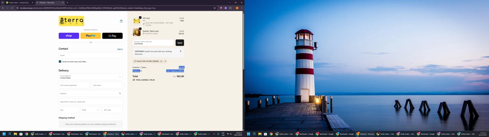The height and width of the screenshot is (137, 489).
Task: Apply the COZYNOW discount code
Action: click(180, 43)
